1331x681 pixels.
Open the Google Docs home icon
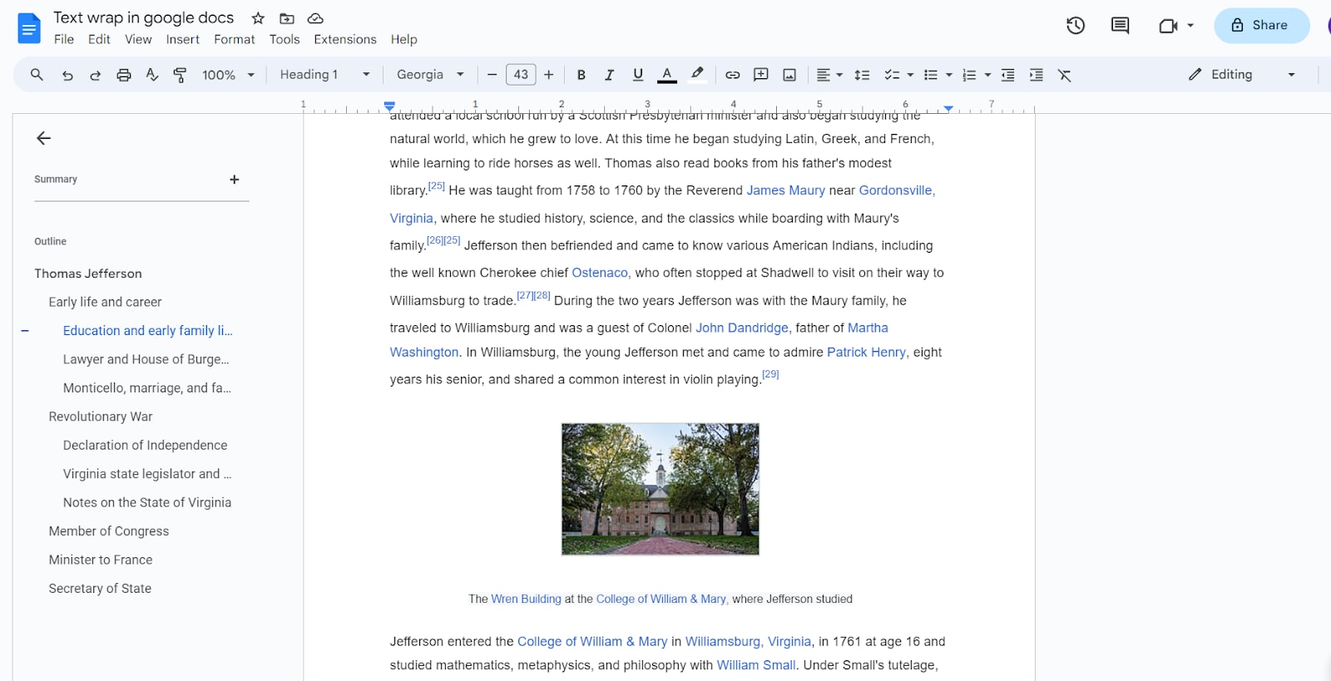[x=29, y=29]
